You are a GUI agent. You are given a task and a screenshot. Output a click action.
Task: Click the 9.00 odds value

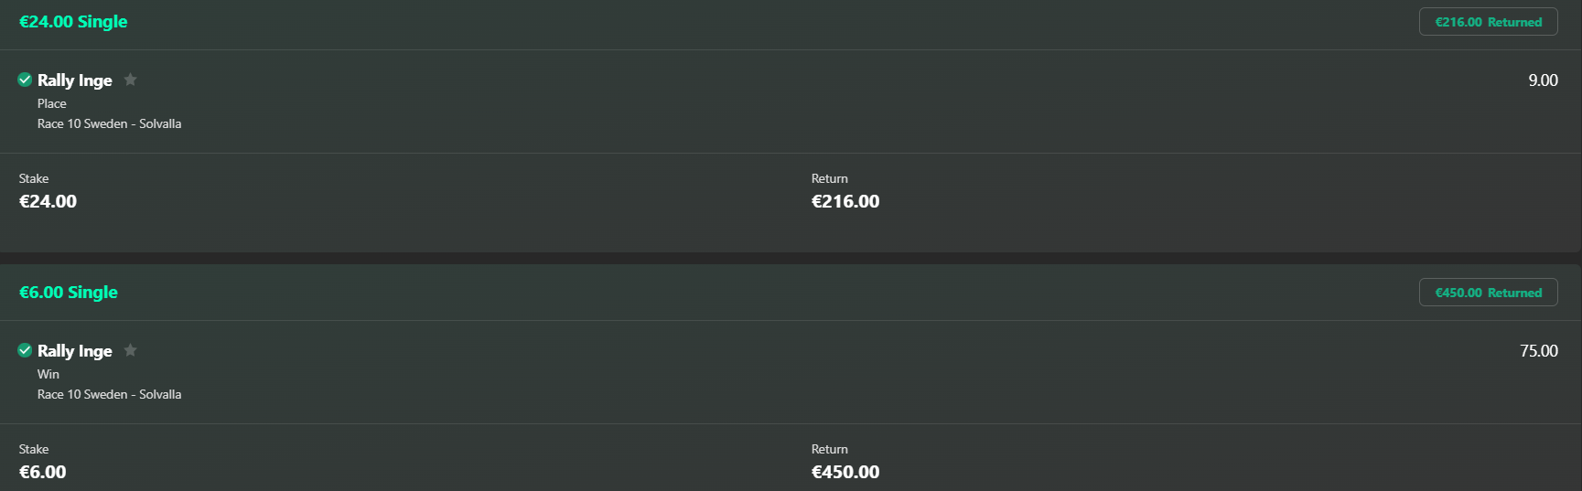[1543, 80]
